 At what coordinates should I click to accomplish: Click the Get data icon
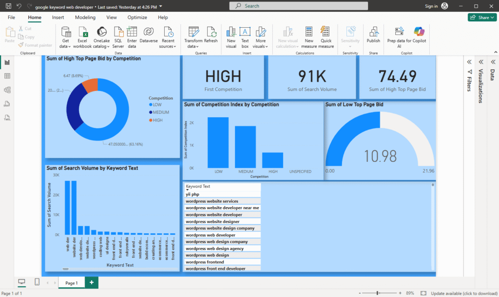pos(66,32)
